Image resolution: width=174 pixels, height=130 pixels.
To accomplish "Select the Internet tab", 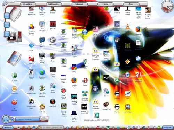I will pos(79,4).
